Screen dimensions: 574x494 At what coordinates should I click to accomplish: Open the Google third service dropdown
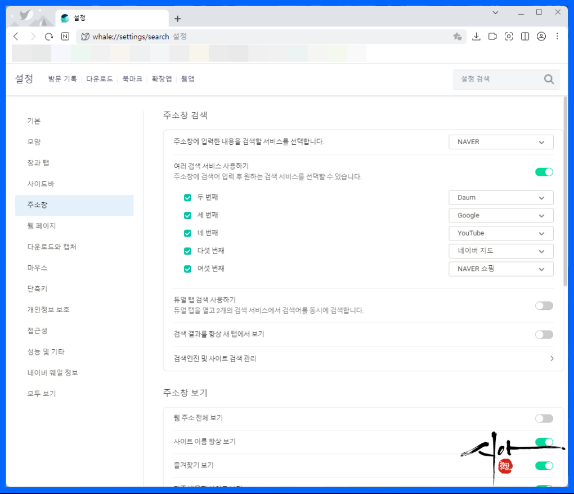(x=501, y=216)
